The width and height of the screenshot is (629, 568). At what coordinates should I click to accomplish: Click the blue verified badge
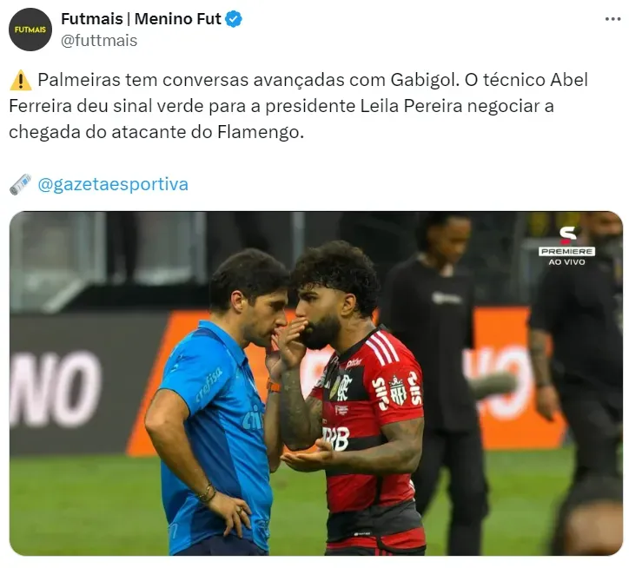click(x=234, y=19)
